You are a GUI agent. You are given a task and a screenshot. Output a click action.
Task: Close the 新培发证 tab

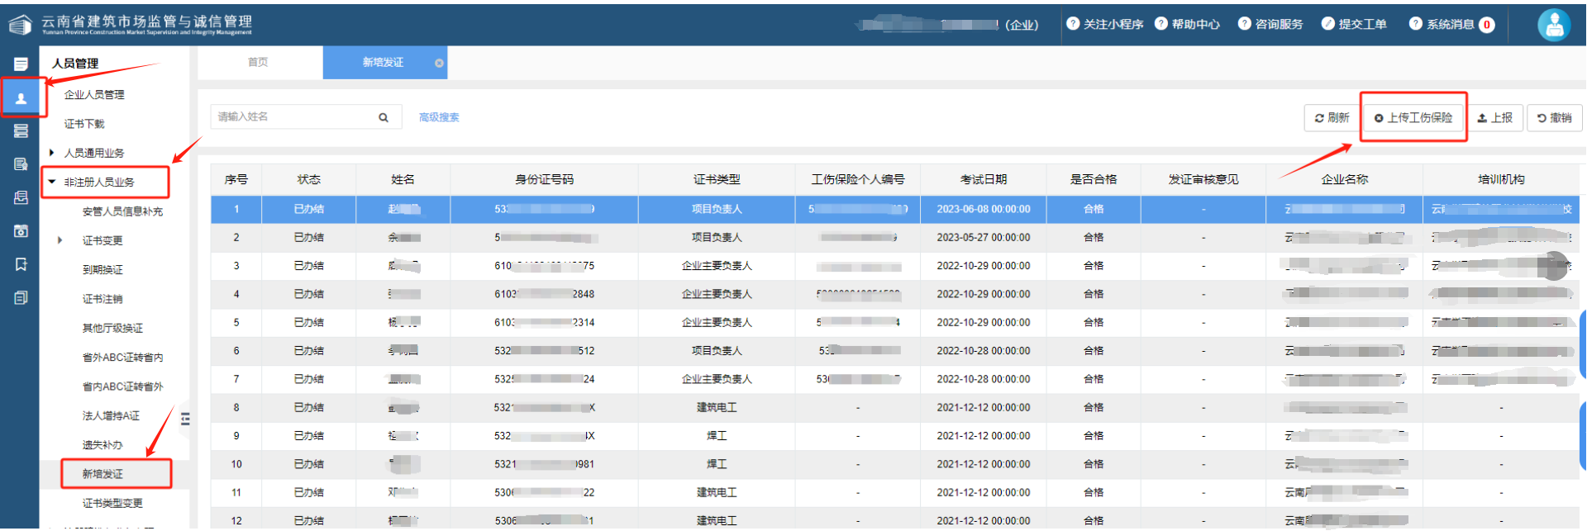439,63
